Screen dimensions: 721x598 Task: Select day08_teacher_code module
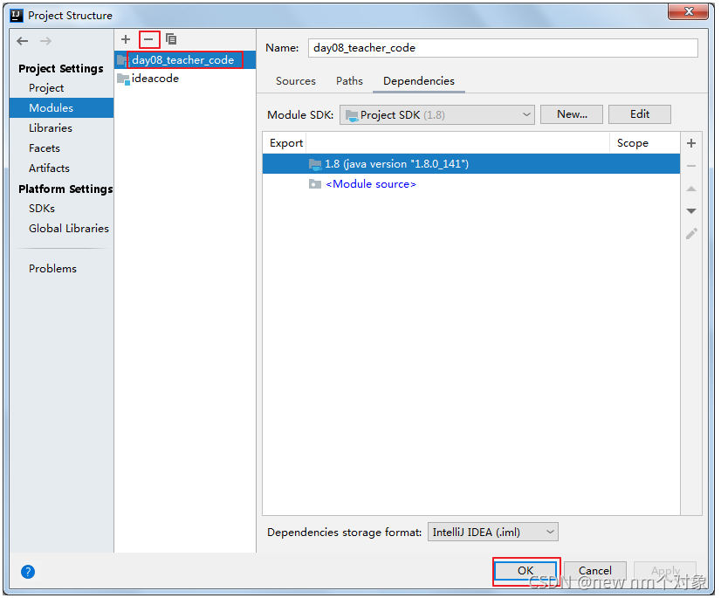point(185,59)
